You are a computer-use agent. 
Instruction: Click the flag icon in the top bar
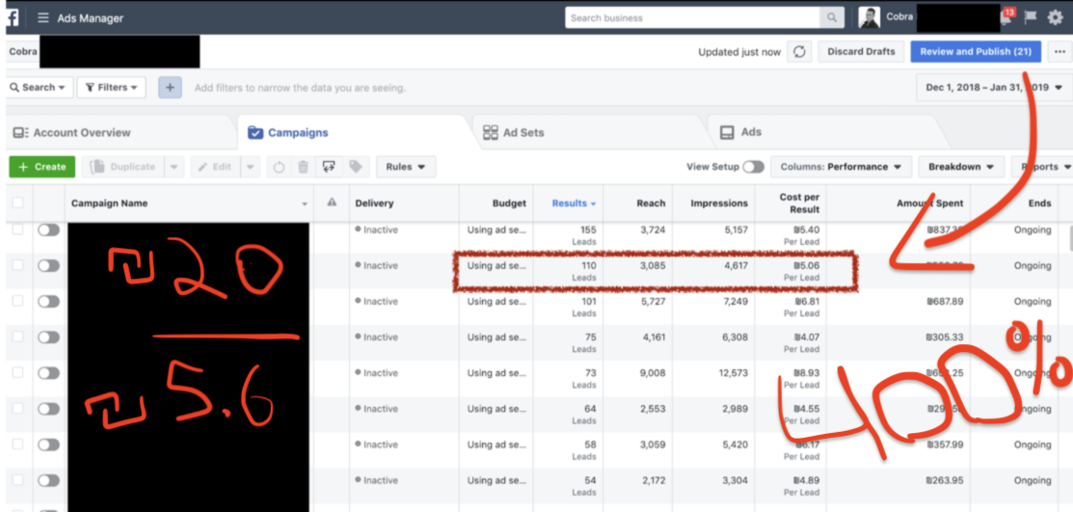(x=1031, y=17)
